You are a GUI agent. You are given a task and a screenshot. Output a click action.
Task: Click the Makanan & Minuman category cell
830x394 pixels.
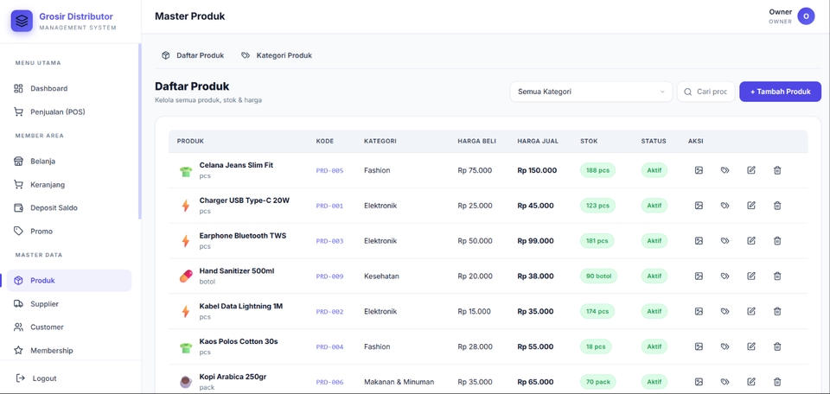tap(399, 382)
